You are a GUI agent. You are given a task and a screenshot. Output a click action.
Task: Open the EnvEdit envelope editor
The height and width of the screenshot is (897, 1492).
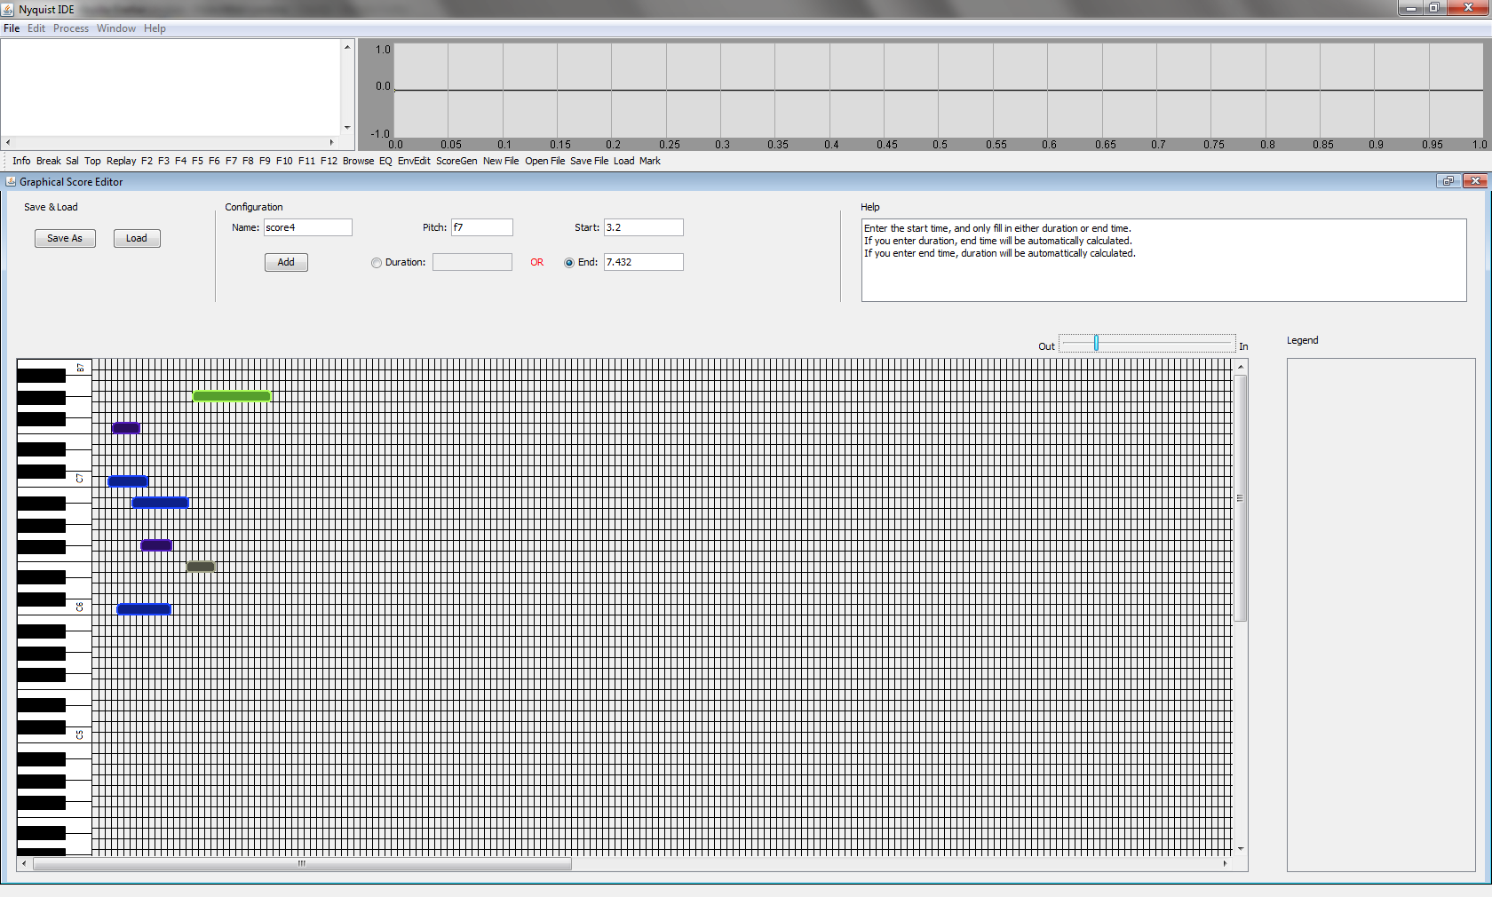point(414,161)
